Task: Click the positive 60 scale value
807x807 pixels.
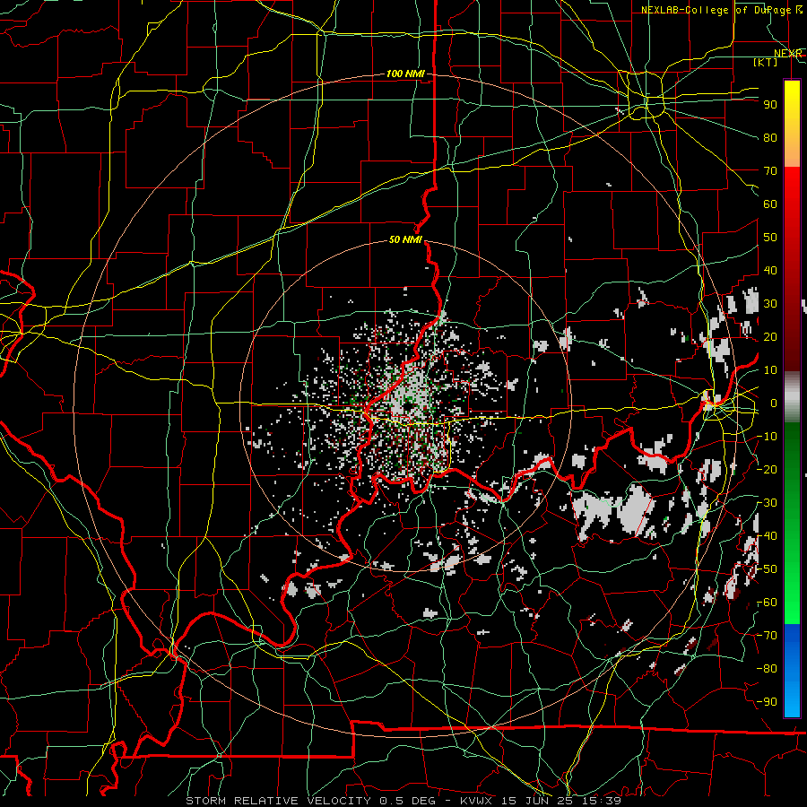Action: 770,204
